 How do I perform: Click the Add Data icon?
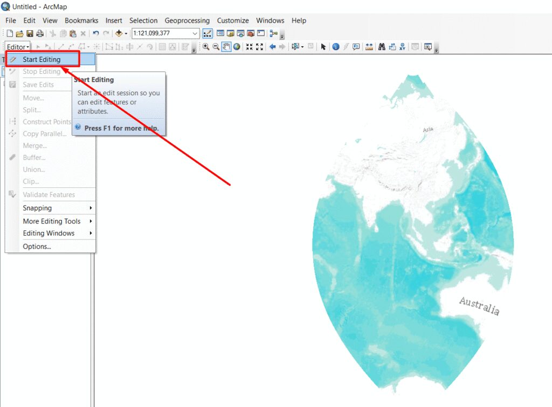click(x=119, y=33)
